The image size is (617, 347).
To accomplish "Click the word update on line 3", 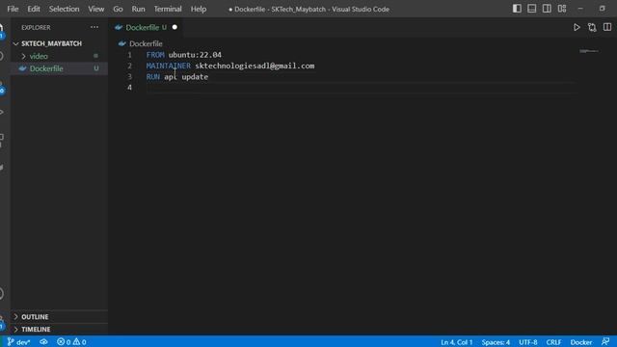I will [x=195, y=77].
